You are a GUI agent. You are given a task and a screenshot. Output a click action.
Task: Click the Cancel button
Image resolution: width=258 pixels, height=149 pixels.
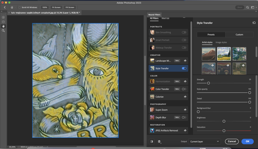point(232,141)
